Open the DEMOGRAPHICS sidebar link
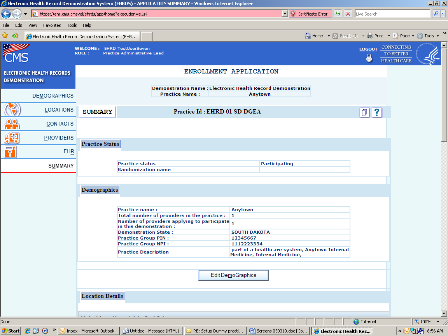 [53, 96]
